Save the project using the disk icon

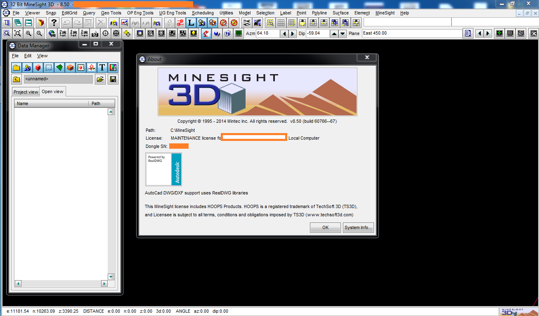pos(113,79)
